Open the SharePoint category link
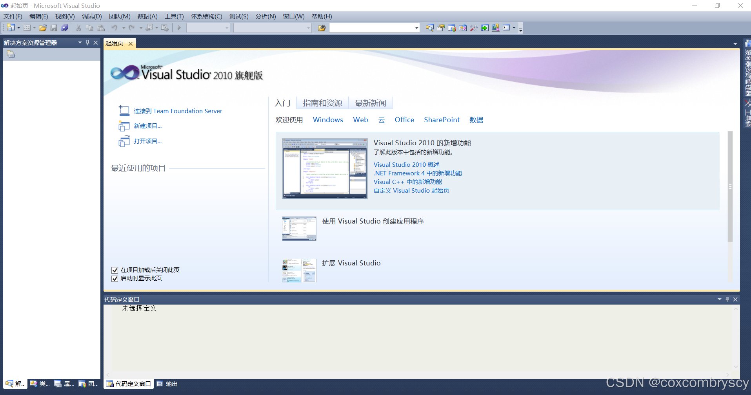Viewport: 751px width, 395px height. pos(442,120)
